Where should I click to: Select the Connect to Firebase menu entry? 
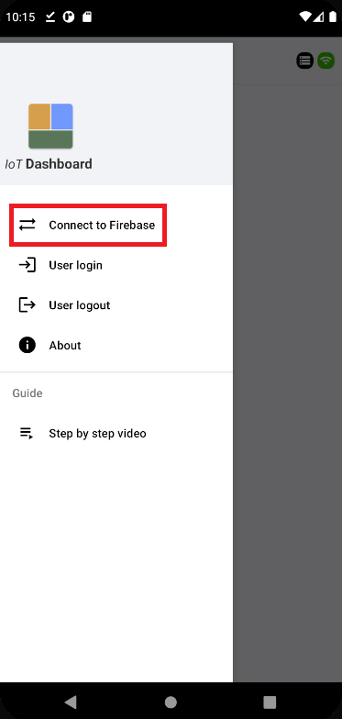coord(88,226)
